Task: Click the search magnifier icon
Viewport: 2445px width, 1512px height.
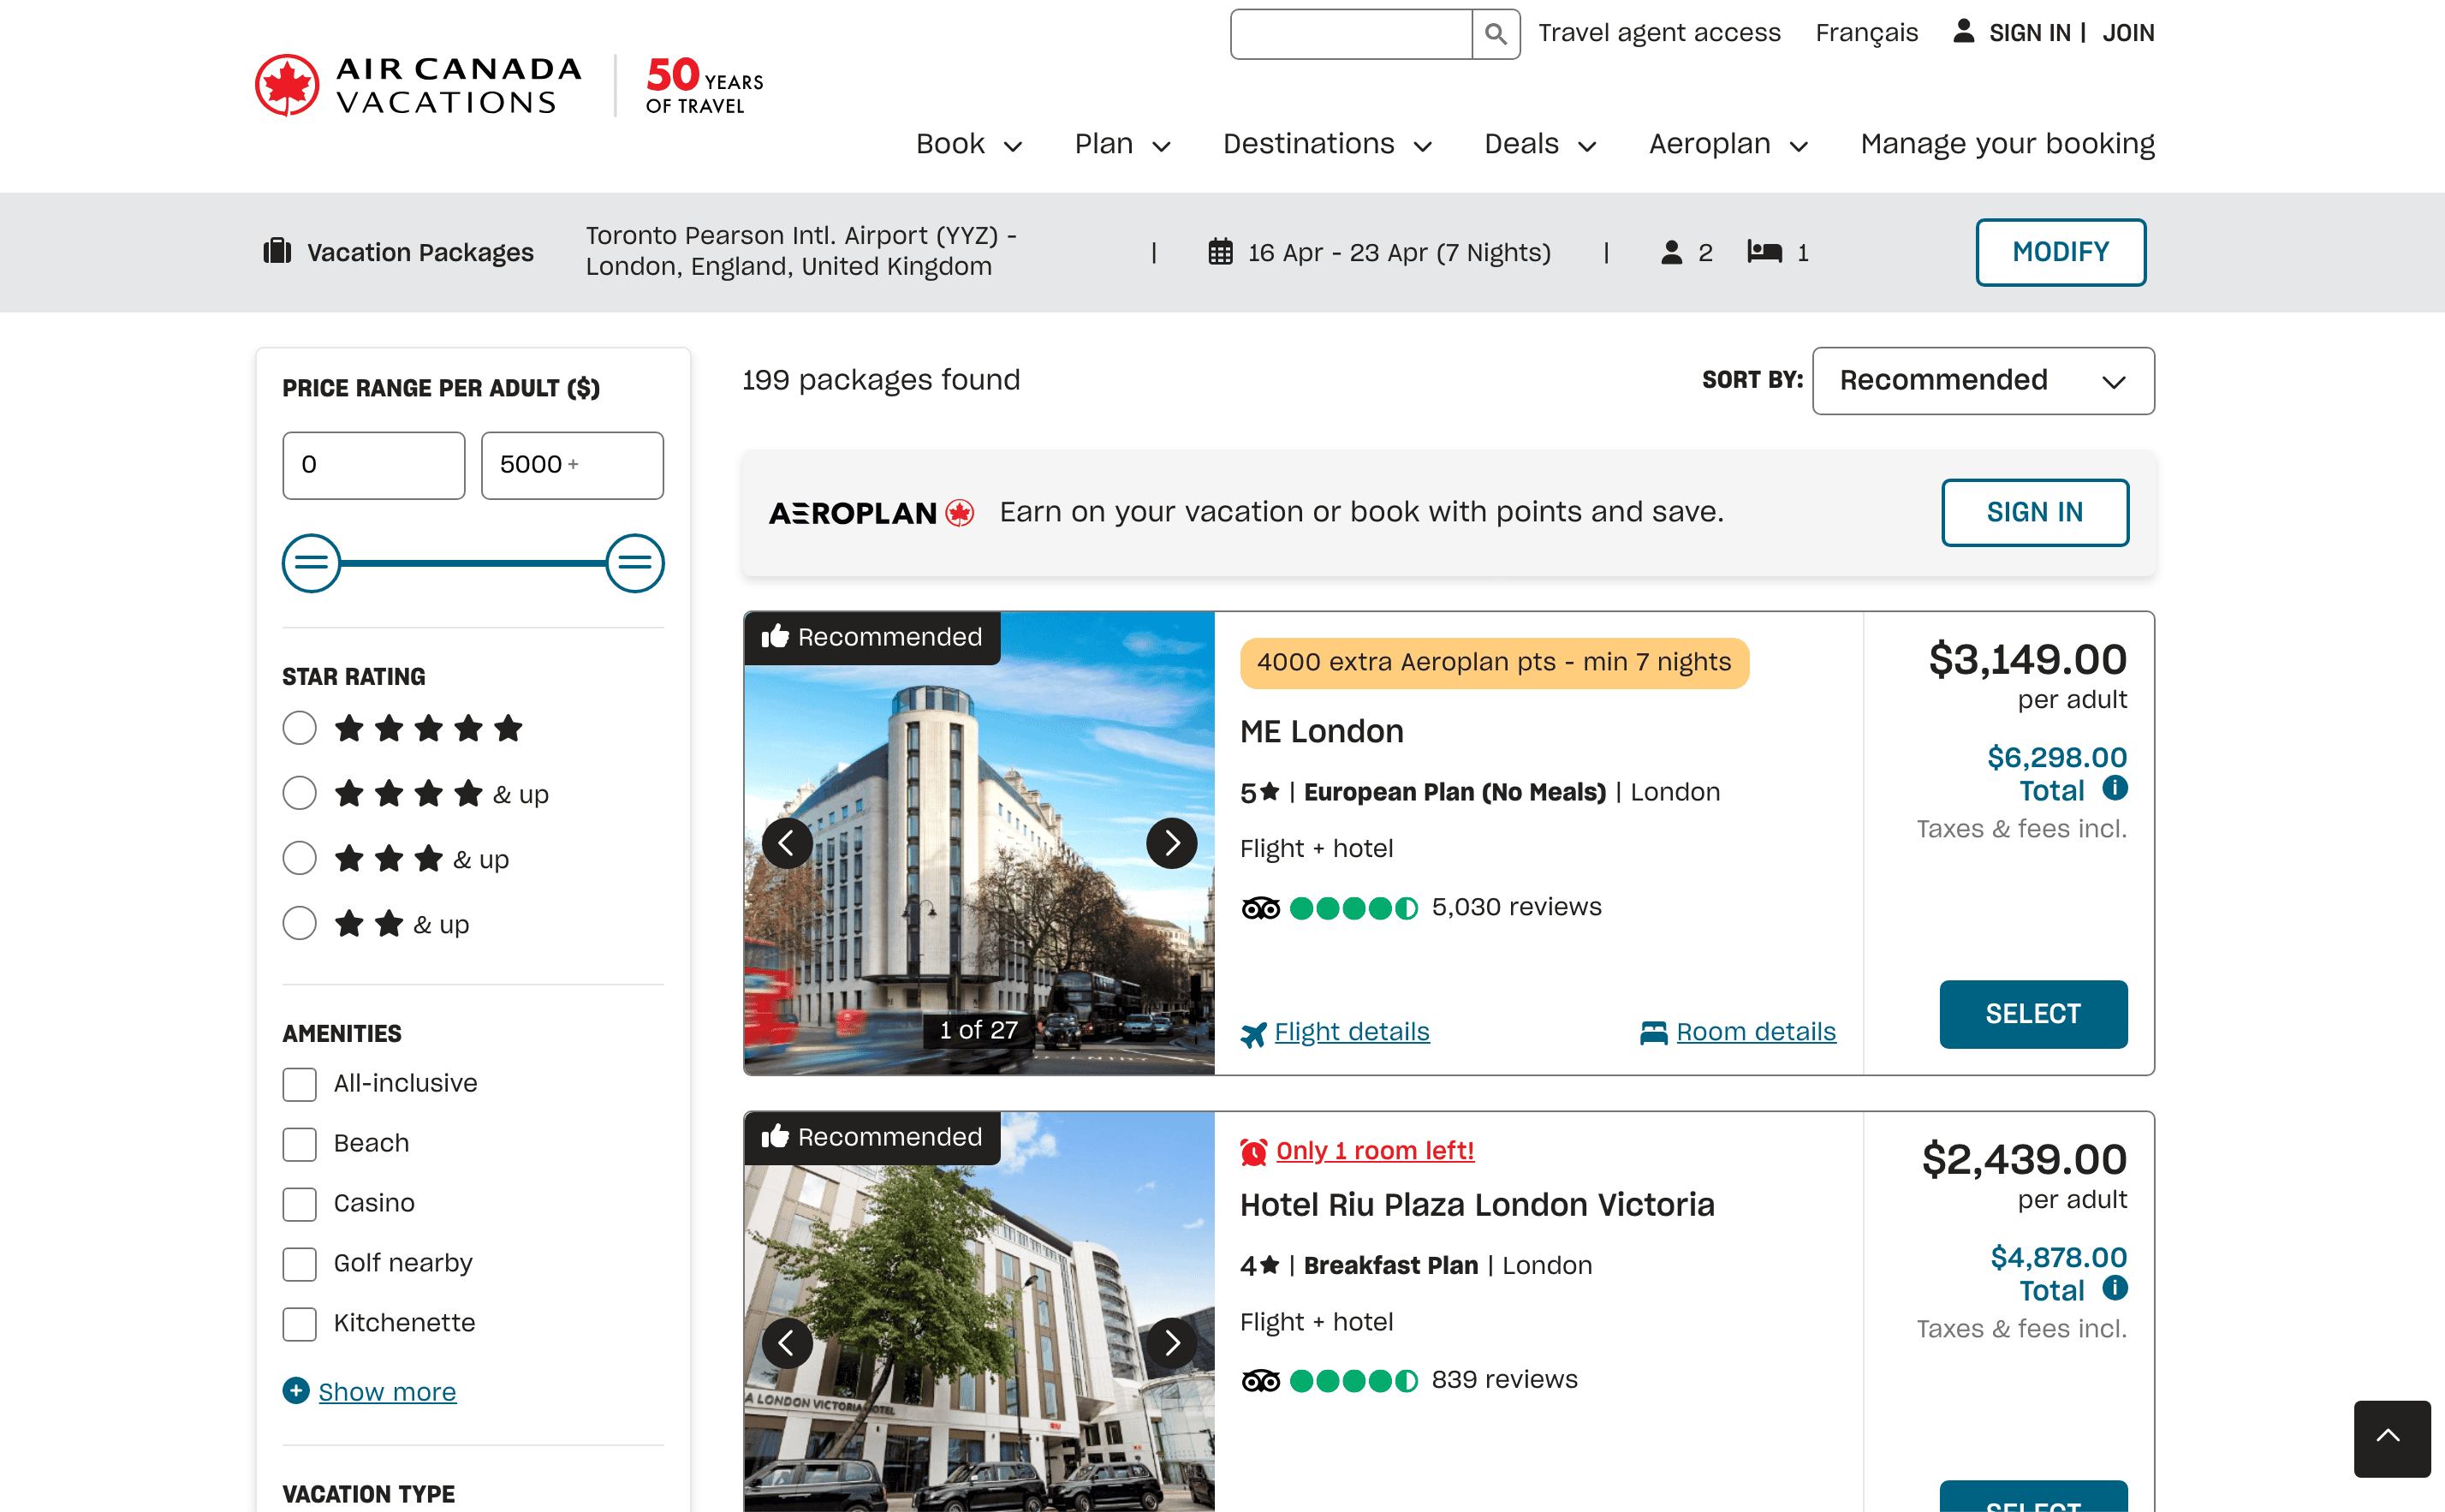Action: coord(1496,34)
